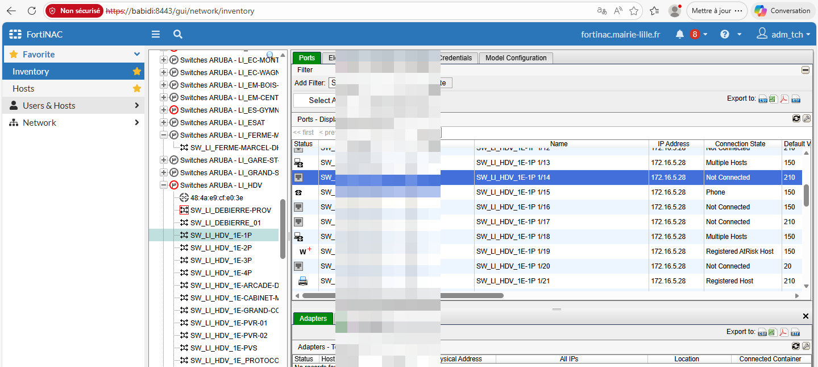Select switch SW_LI_HDV_1E-PVS in tree
The width and height of the screenshot is (818, 367).
pyautogui.click(x=223, y=348)
